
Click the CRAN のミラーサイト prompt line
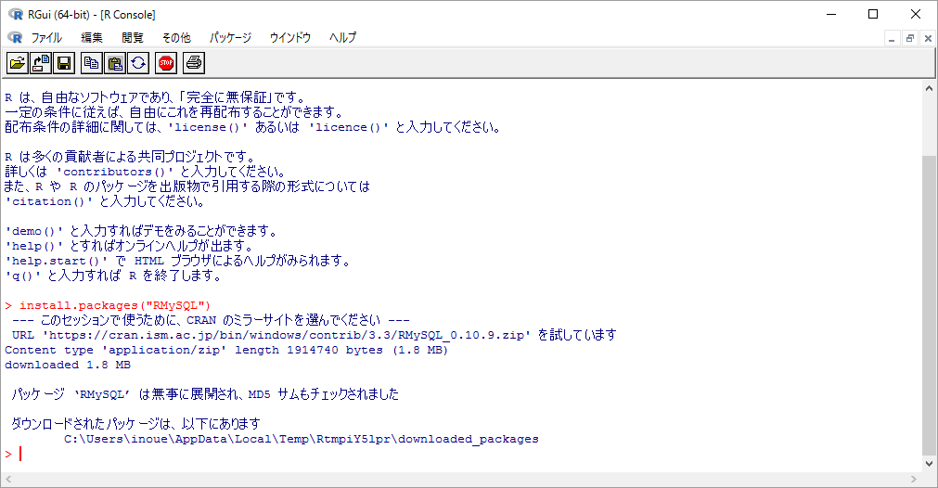click(211, 321)
